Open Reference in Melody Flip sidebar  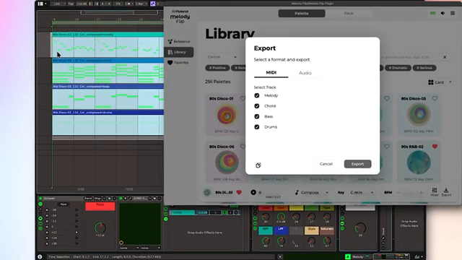tap(179, 42)
